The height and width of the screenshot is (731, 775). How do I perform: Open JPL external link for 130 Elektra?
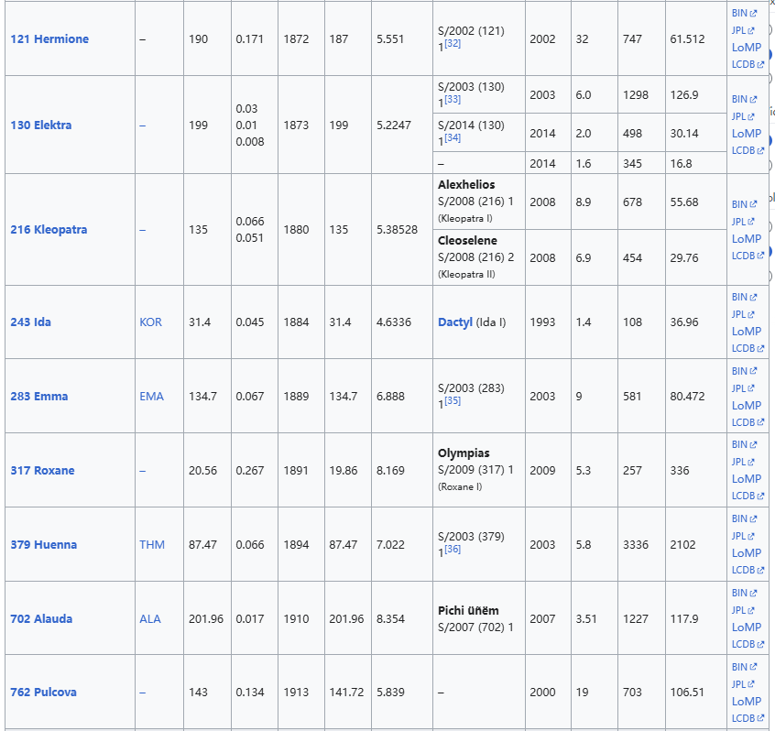click(x=739, y=116)
